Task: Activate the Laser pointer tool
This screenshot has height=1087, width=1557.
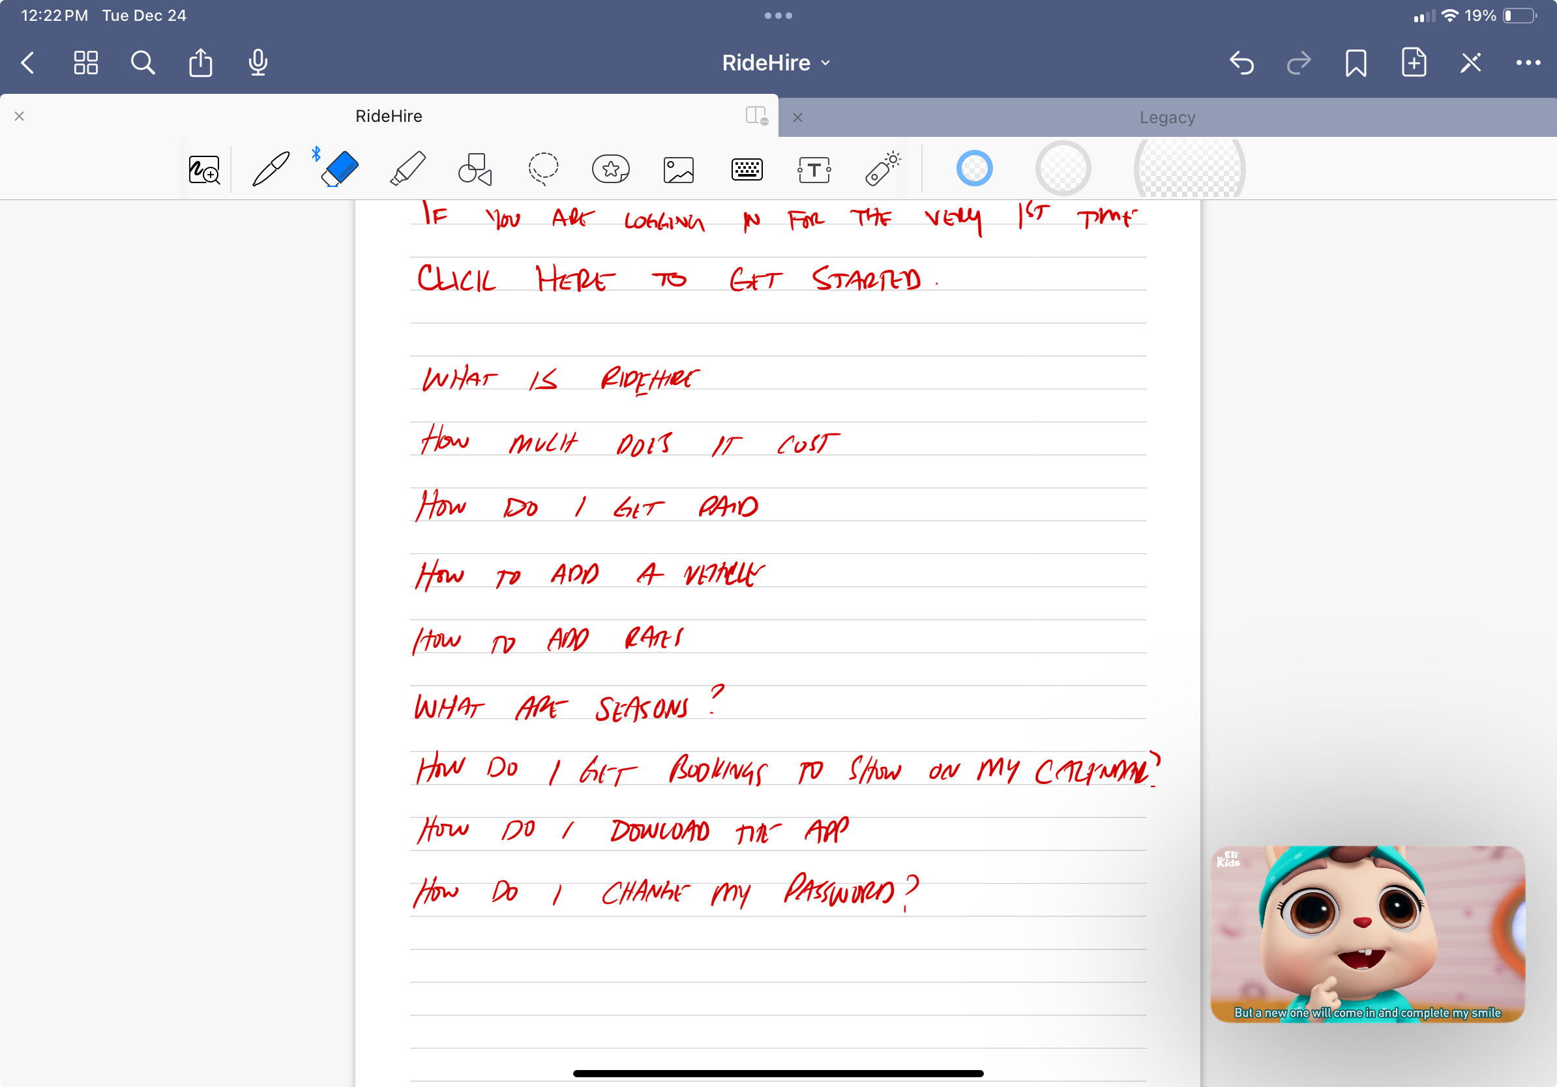Action: tap(882, 169)
